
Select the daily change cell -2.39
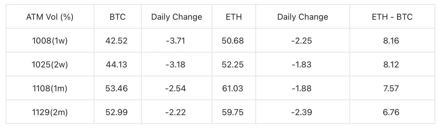tap(301, 112)
